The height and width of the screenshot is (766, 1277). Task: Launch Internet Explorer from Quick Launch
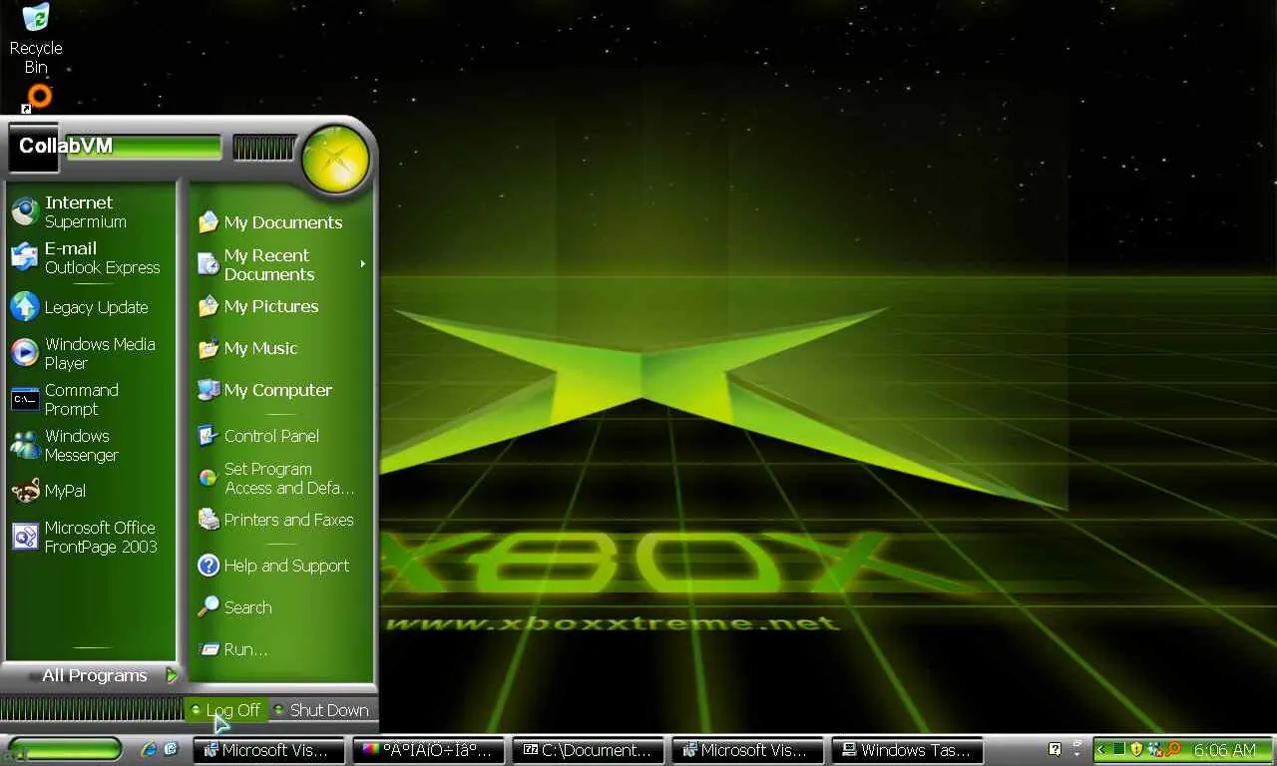coord(150,749)
